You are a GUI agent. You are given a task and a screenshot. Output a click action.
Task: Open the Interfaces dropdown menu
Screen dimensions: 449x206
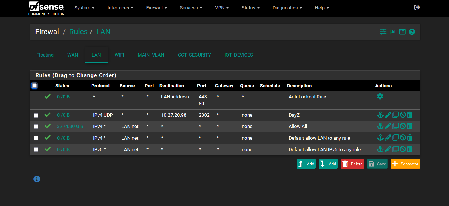(x=120, y=8)
